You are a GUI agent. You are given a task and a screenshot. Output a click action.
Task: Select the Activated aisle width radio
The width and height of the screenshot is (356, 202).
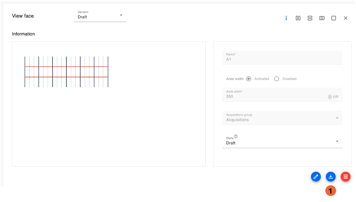pos(249,79)
